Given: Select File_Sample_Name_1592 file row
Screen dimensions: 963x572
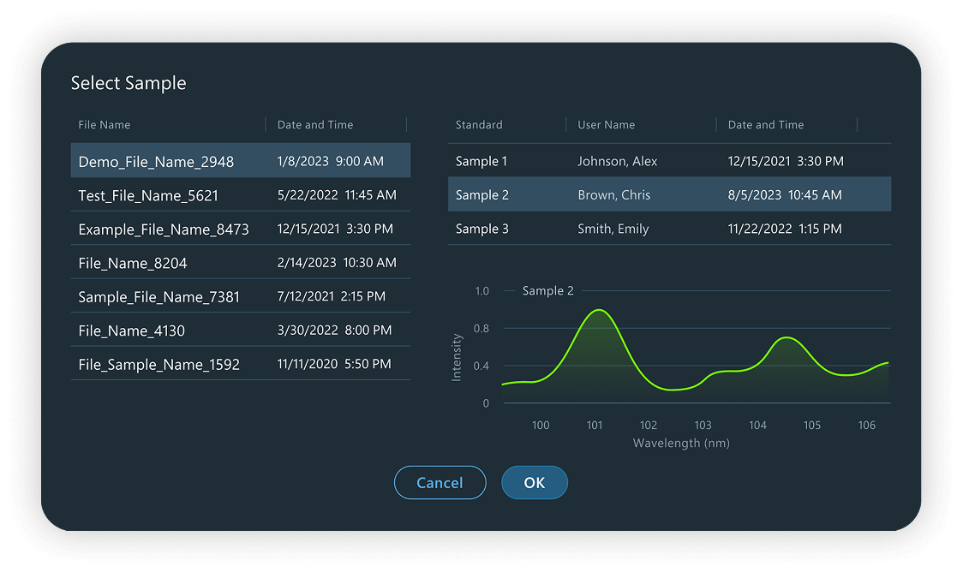Looking at the screenshot, I should (x=240, y=365).
